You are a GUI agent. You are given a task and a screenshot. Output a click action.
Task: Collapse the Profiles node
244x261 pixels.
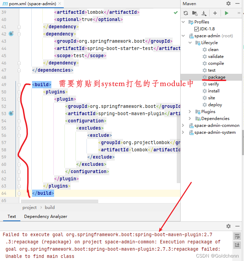(x=183, y=22)
